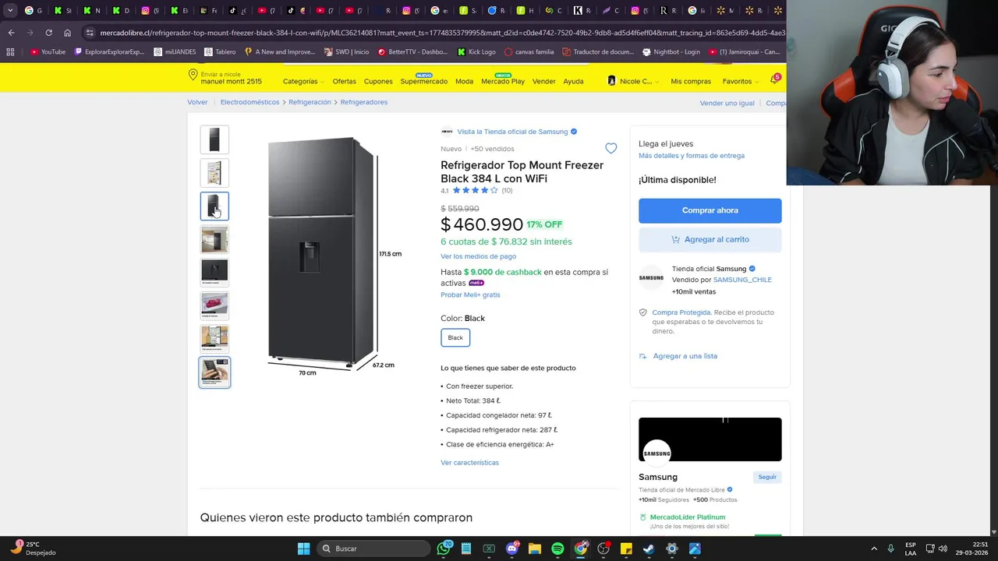Image resolution: width=998 pixels, height=561 pixels.
Task: Click the Samsung round logo on black banner
Action: 656,453
